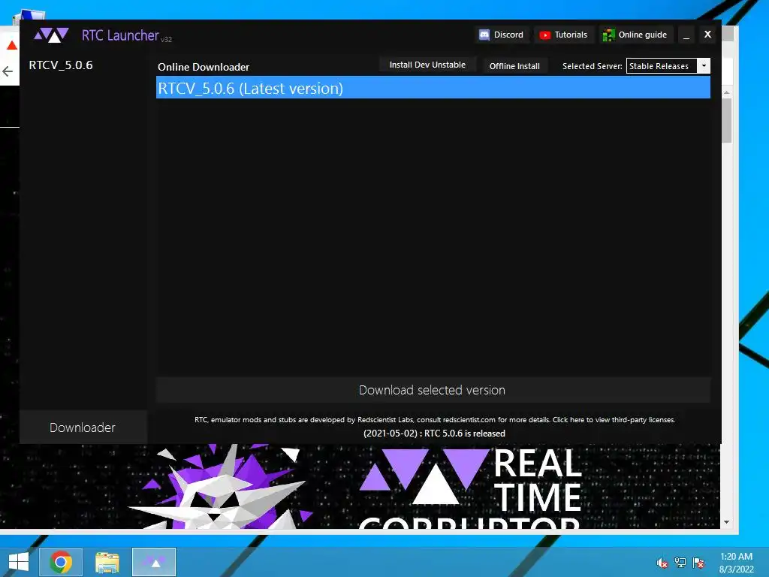Click here to view third-party licenses
The width and height of the screenshot is (769, 577).
pos(614,419)
